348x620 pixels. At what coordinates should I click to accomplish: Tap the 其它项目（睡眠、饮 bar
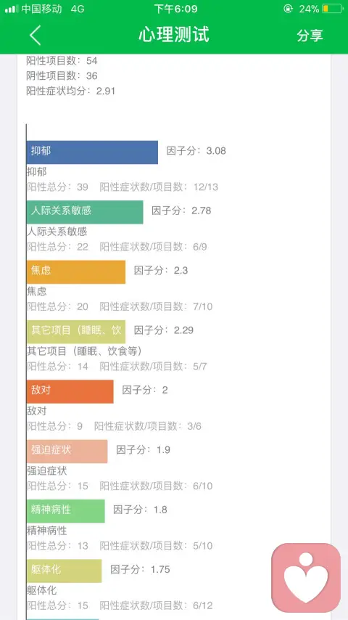76,332
